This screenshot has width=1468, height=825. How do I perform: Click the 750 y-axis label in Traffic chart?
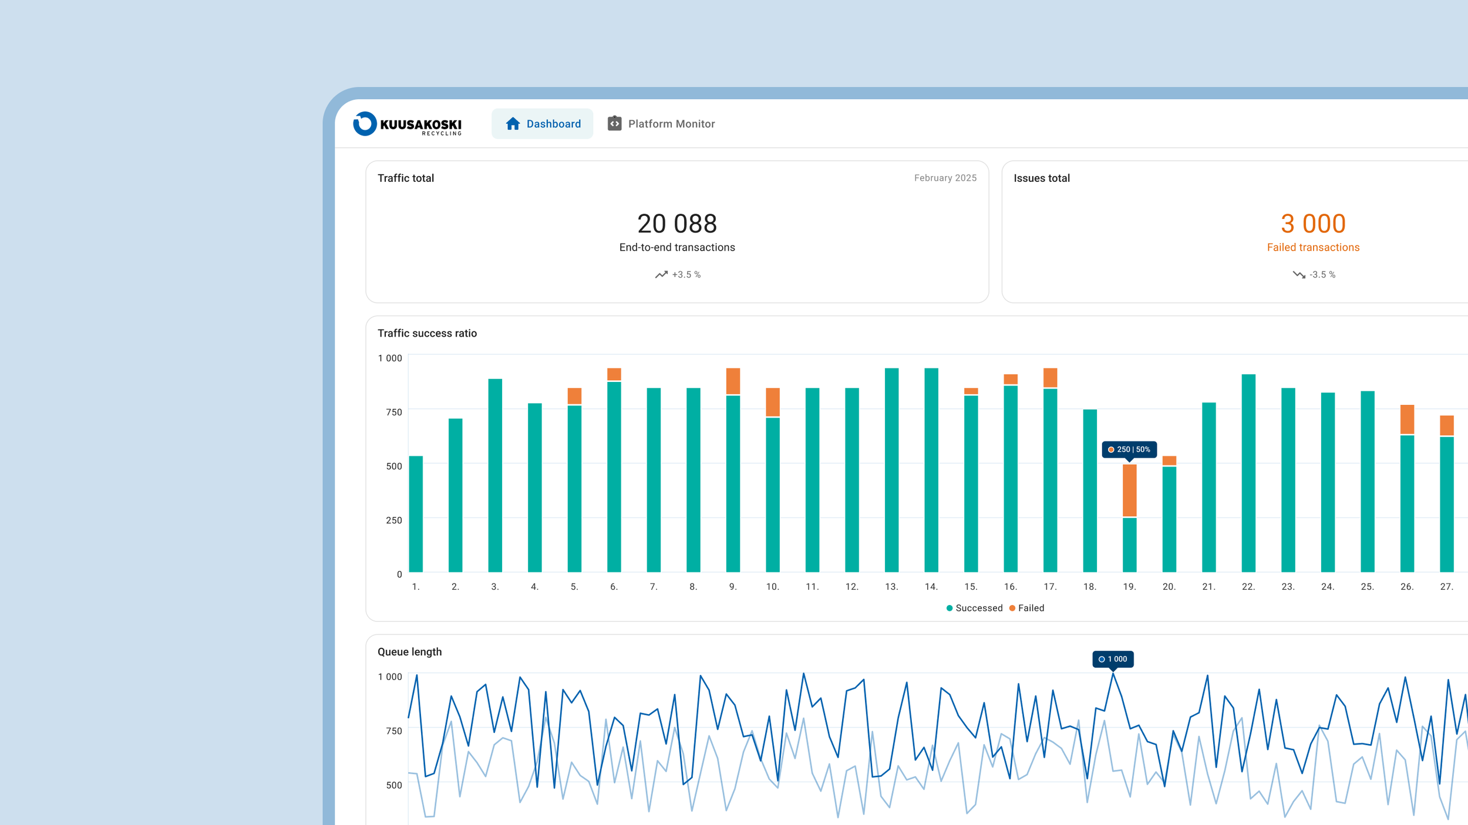(x=394, y=412)
